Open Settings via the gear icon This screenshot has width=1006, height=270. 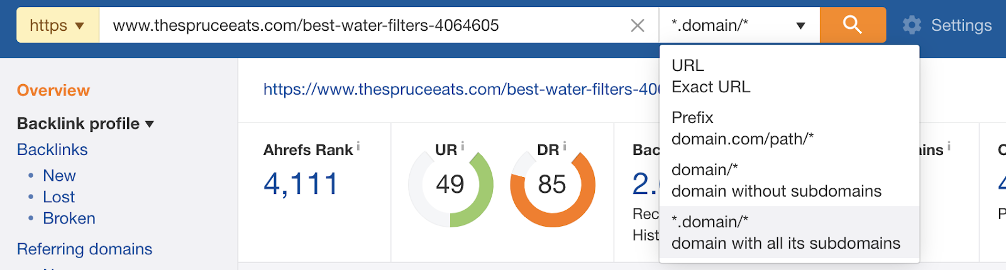point(912,25)
